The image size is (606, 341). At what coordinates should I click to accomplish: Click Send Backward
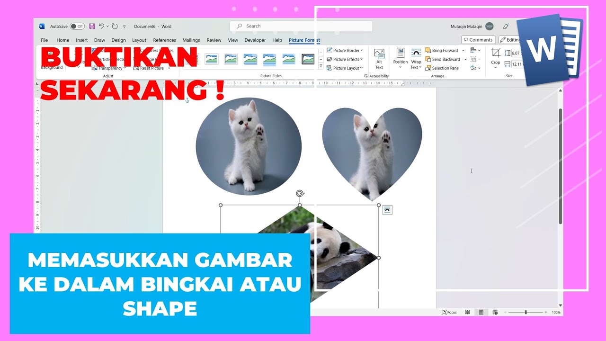click(443, 59)
